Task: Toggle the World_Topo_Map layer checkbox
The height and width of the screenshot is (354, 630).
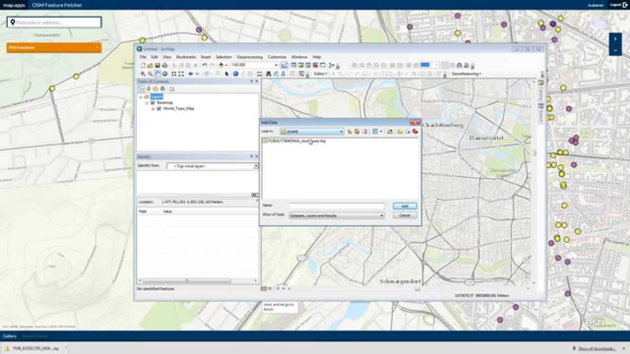Action: (159, 108)
